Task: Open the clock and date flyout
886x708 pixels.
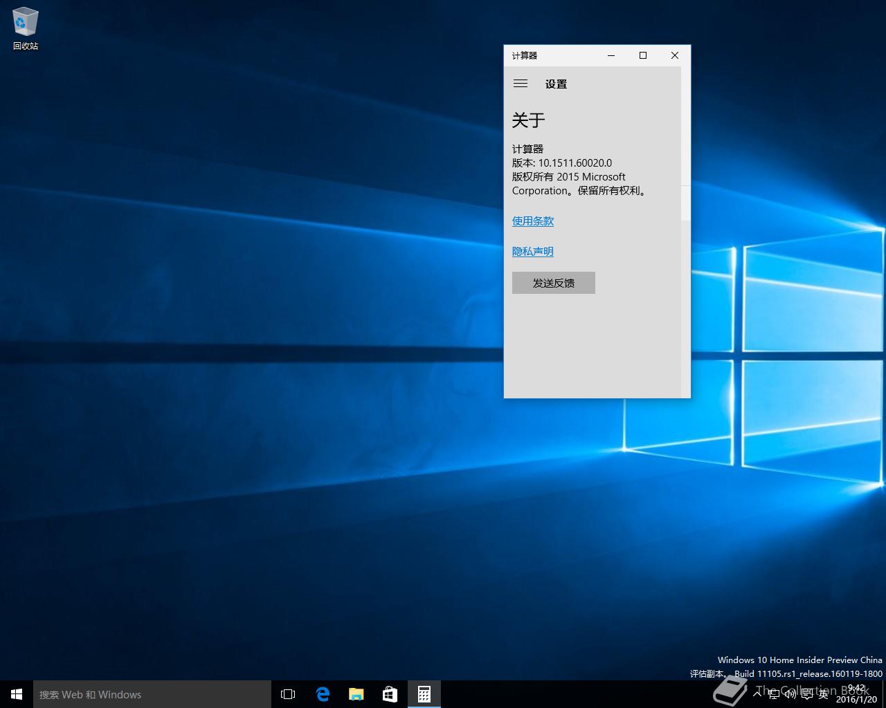Action: coord(857,694)
